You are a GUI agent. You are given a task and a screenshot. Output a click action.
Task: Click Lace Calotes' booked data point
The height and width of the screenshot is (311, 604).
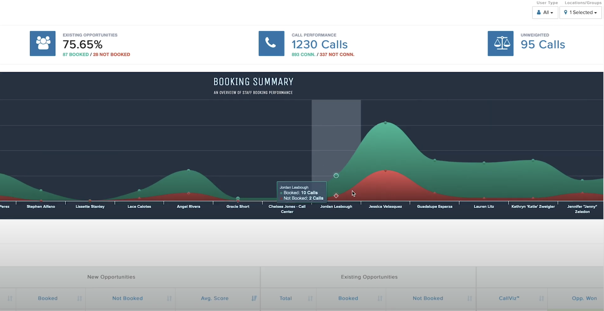click(139, 191)
